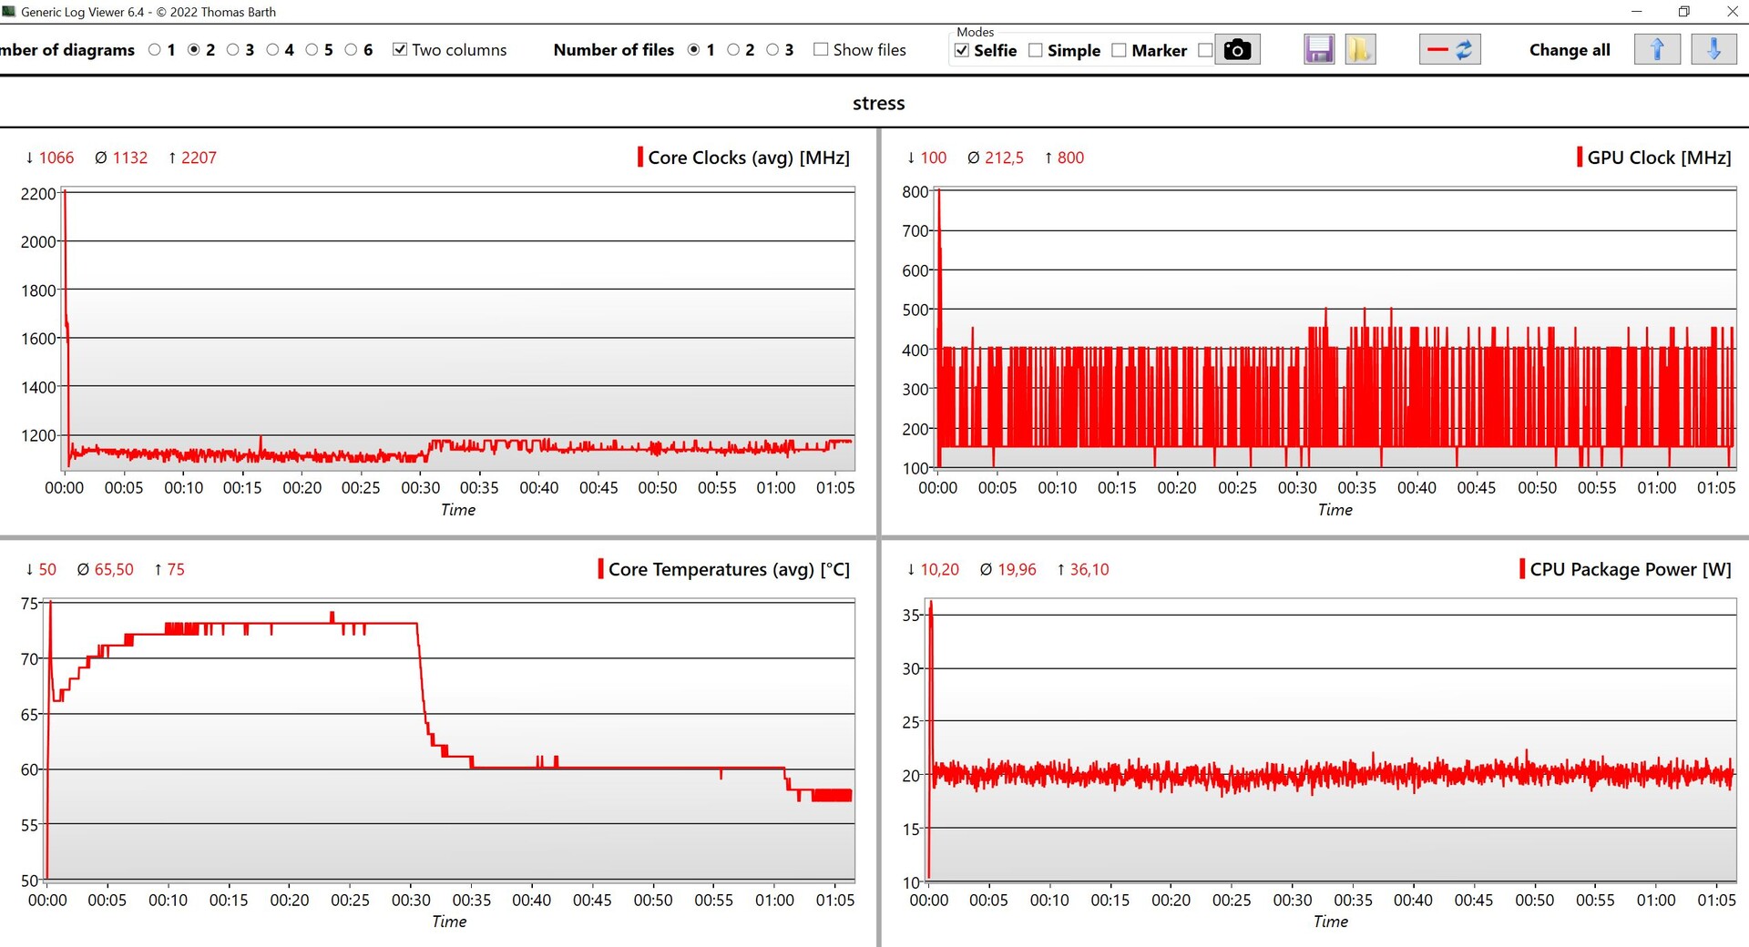Select 4 as number of diagrams
Screen dimensions: 1749x947
point(272,50)
